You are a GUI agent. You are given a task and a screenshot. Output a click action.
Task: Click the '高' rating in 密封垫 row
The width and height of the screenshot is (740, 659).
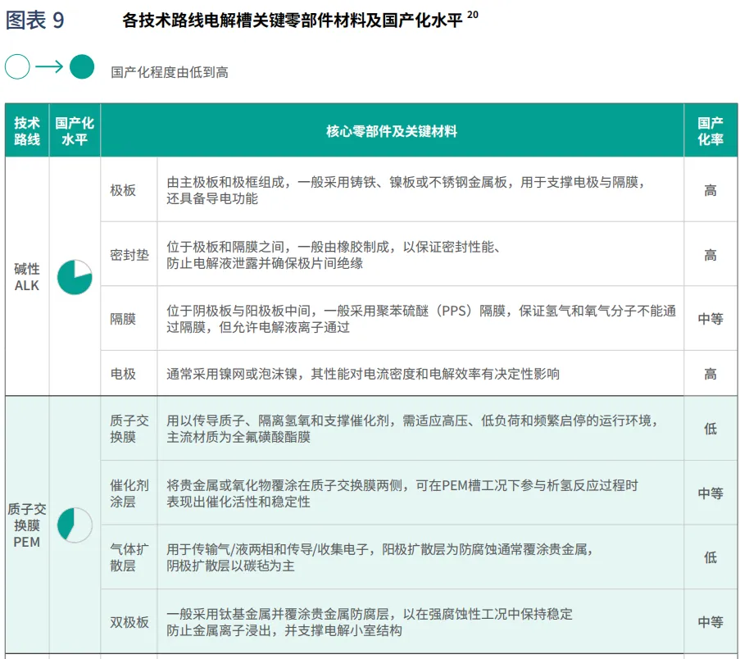[710, 255]
